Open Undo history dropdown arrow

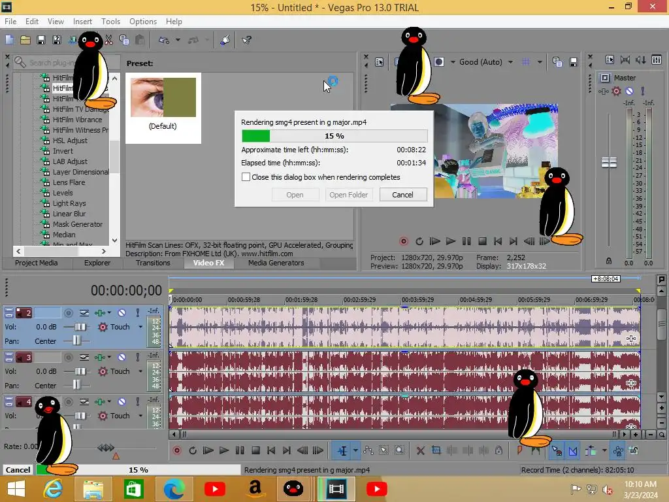pos(178,40)
